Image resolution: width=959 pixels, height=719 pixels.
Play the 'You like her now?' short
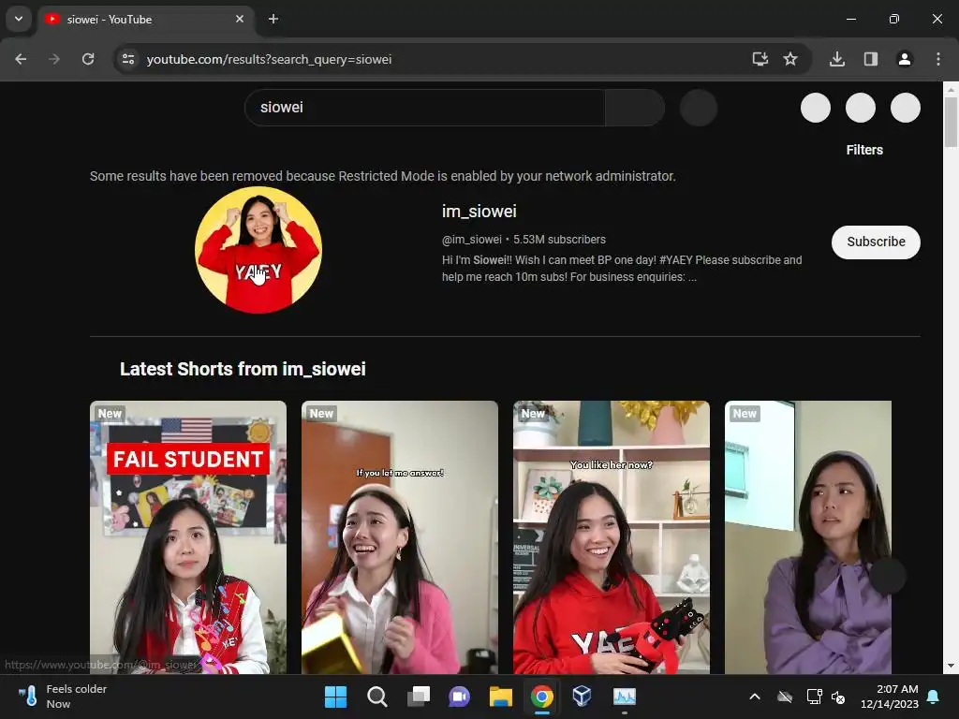coord(611,537)
